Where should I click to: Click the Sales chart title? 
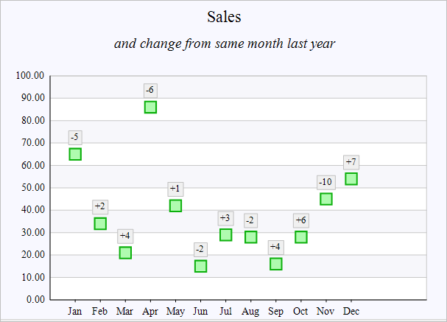[224, 16]
